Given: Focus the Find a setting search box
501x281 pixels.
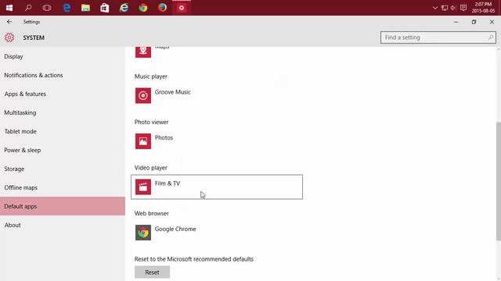Looking at the screenshot, I should (x=438, y=37).
